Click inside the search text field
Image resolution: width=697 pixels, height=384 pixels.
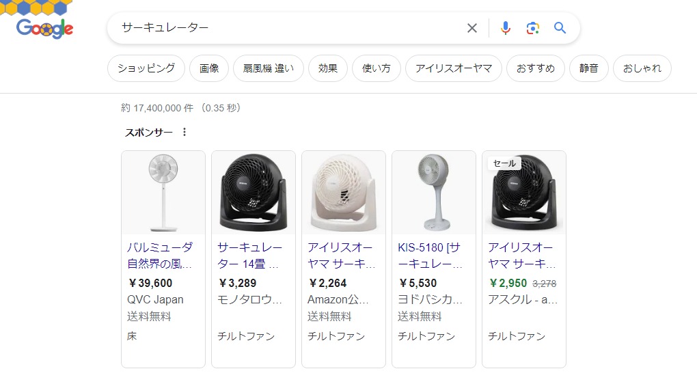(x=287, y=28)
